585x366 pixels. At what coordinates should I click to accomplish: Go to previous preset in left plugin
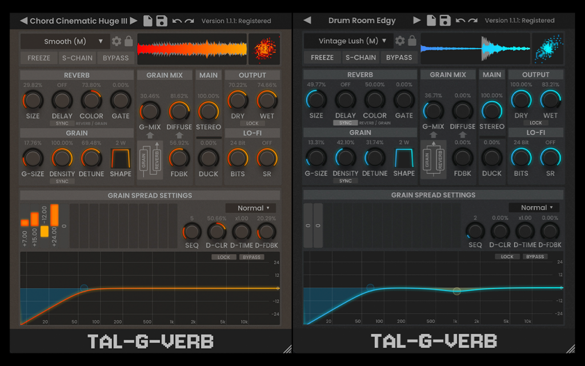pyautogui.click(x=23, y=21)
